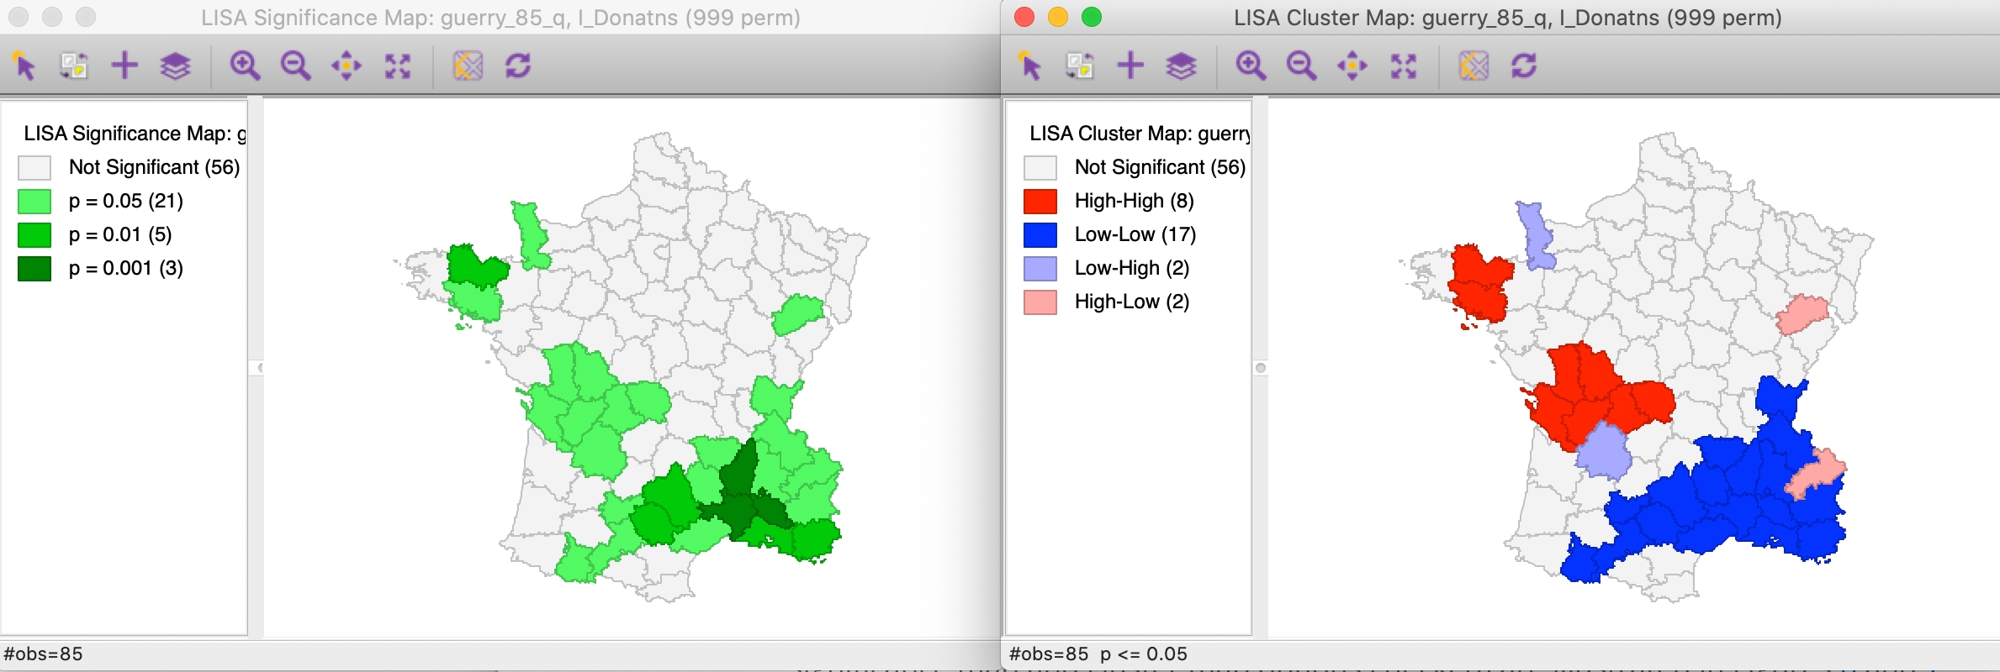
Task: Click High-Low pink legend swatch
Action: click(1040, 302)
